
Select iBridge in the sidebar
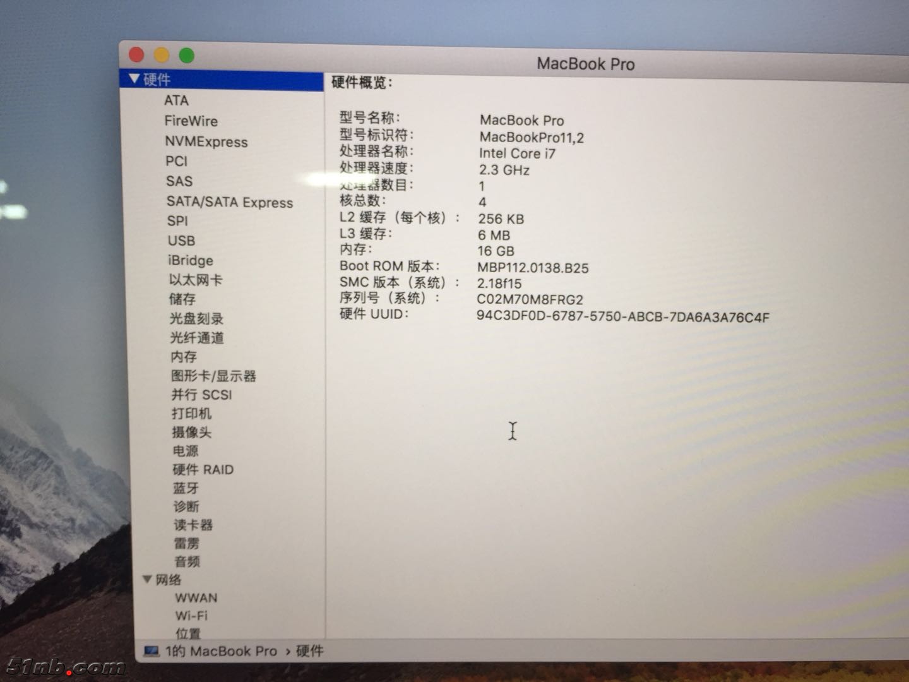(x=191, y=260)
